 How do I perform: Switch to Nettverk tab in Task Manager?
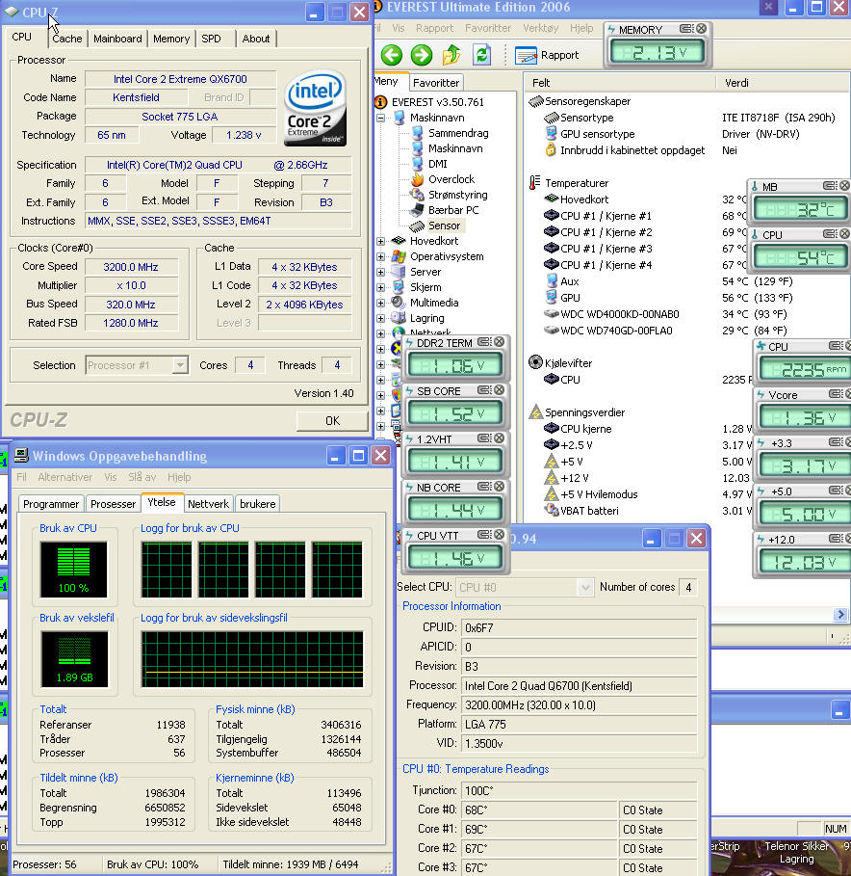(208, 503)
